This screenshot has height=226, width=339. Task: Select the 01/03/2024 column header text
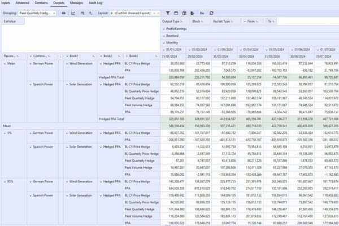225,50
